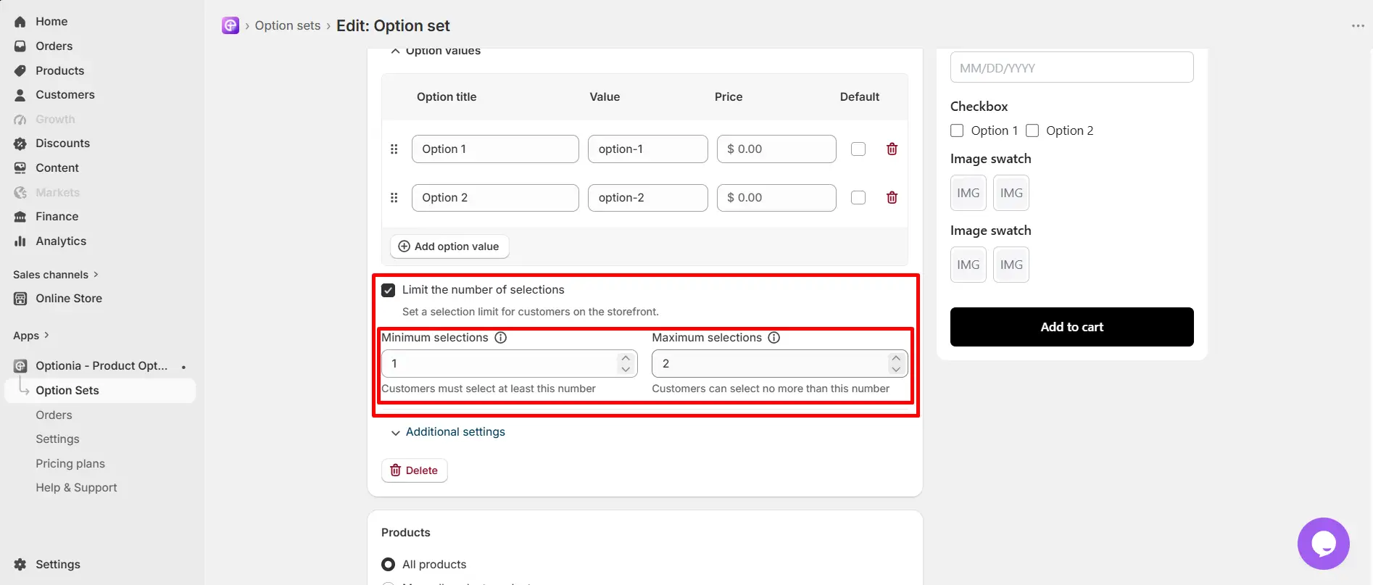
Task: Mark Option 2 as default checkbox
Action: pyautogui.click(x=858, y=197)
